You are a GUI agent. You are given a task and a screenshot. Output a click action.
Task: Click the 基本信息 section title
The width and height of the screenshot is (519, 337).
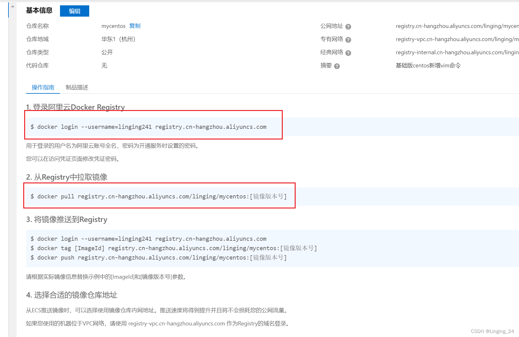(39, 11)
